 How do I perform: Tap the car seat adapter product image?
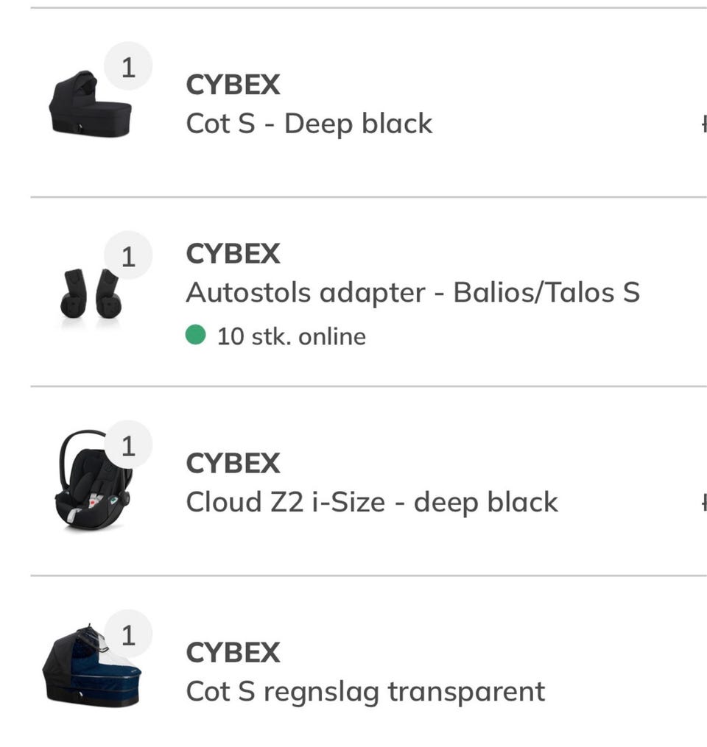pyautogui.click(x=91, y=294)
